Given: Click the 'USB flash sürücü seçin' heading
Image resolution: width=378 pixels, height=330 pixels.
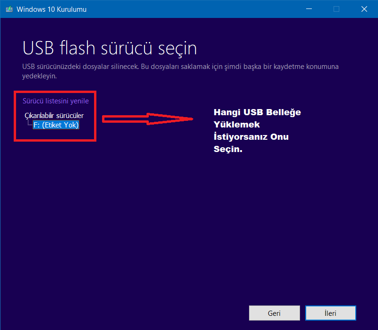Looking at the screenshot, I should pyautogui.click(x=110, y=48).
